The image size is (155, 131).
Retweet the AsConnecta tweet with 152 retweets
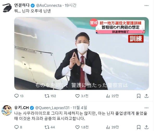click(x=50, y=96)
